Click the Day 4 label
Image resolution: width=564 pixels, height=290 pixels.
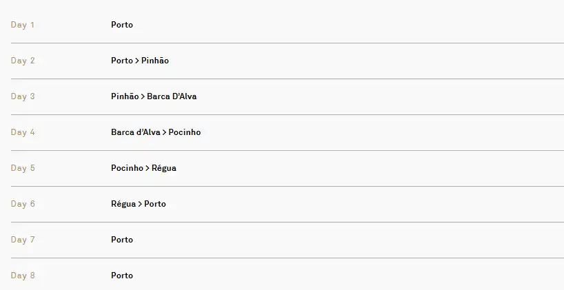point(23,132)
